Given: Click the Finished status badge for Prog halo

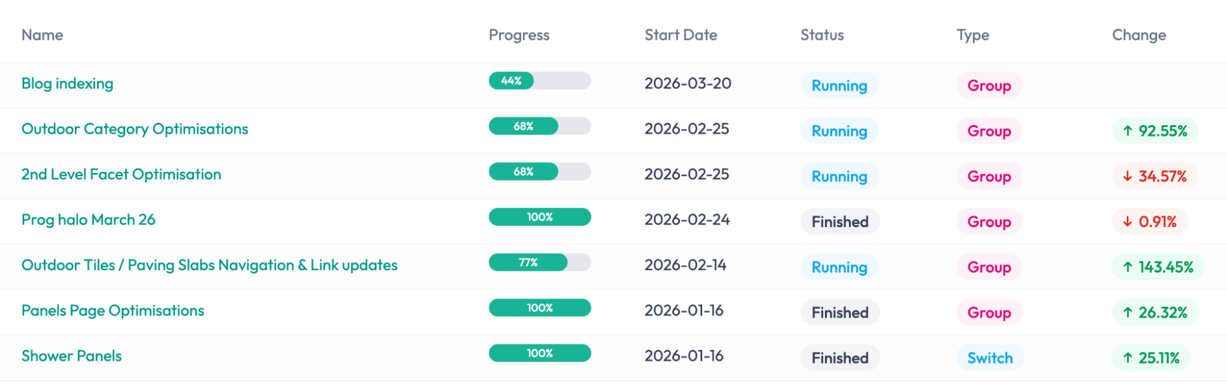Looking at the screenshot, I should 840,222.
